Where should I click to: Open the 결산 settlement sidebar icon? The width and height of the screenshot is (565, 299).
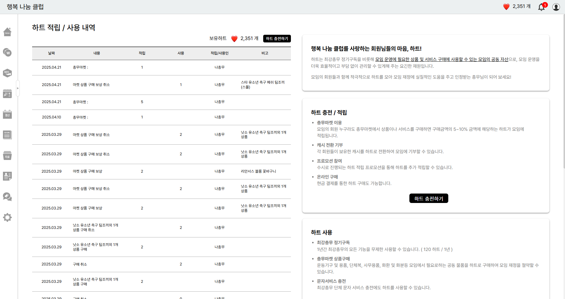pos(7,114)
